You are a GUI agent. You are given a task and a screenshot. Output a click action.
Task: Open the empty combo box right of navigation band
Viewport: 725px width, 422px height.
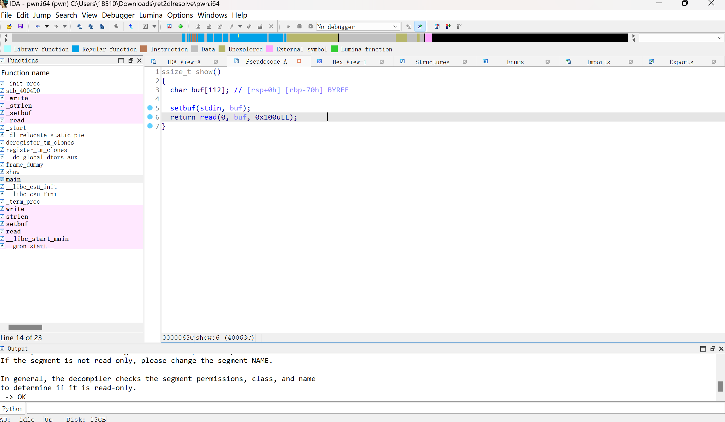681,38
